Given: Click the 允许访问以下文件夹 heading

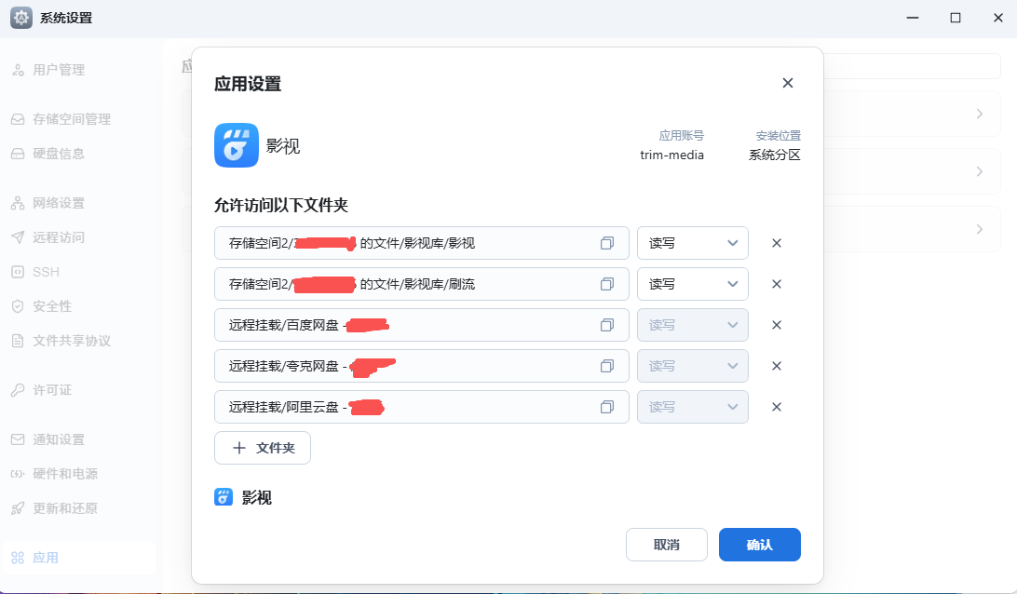Looking at the screenshot, I should [281, 206].
